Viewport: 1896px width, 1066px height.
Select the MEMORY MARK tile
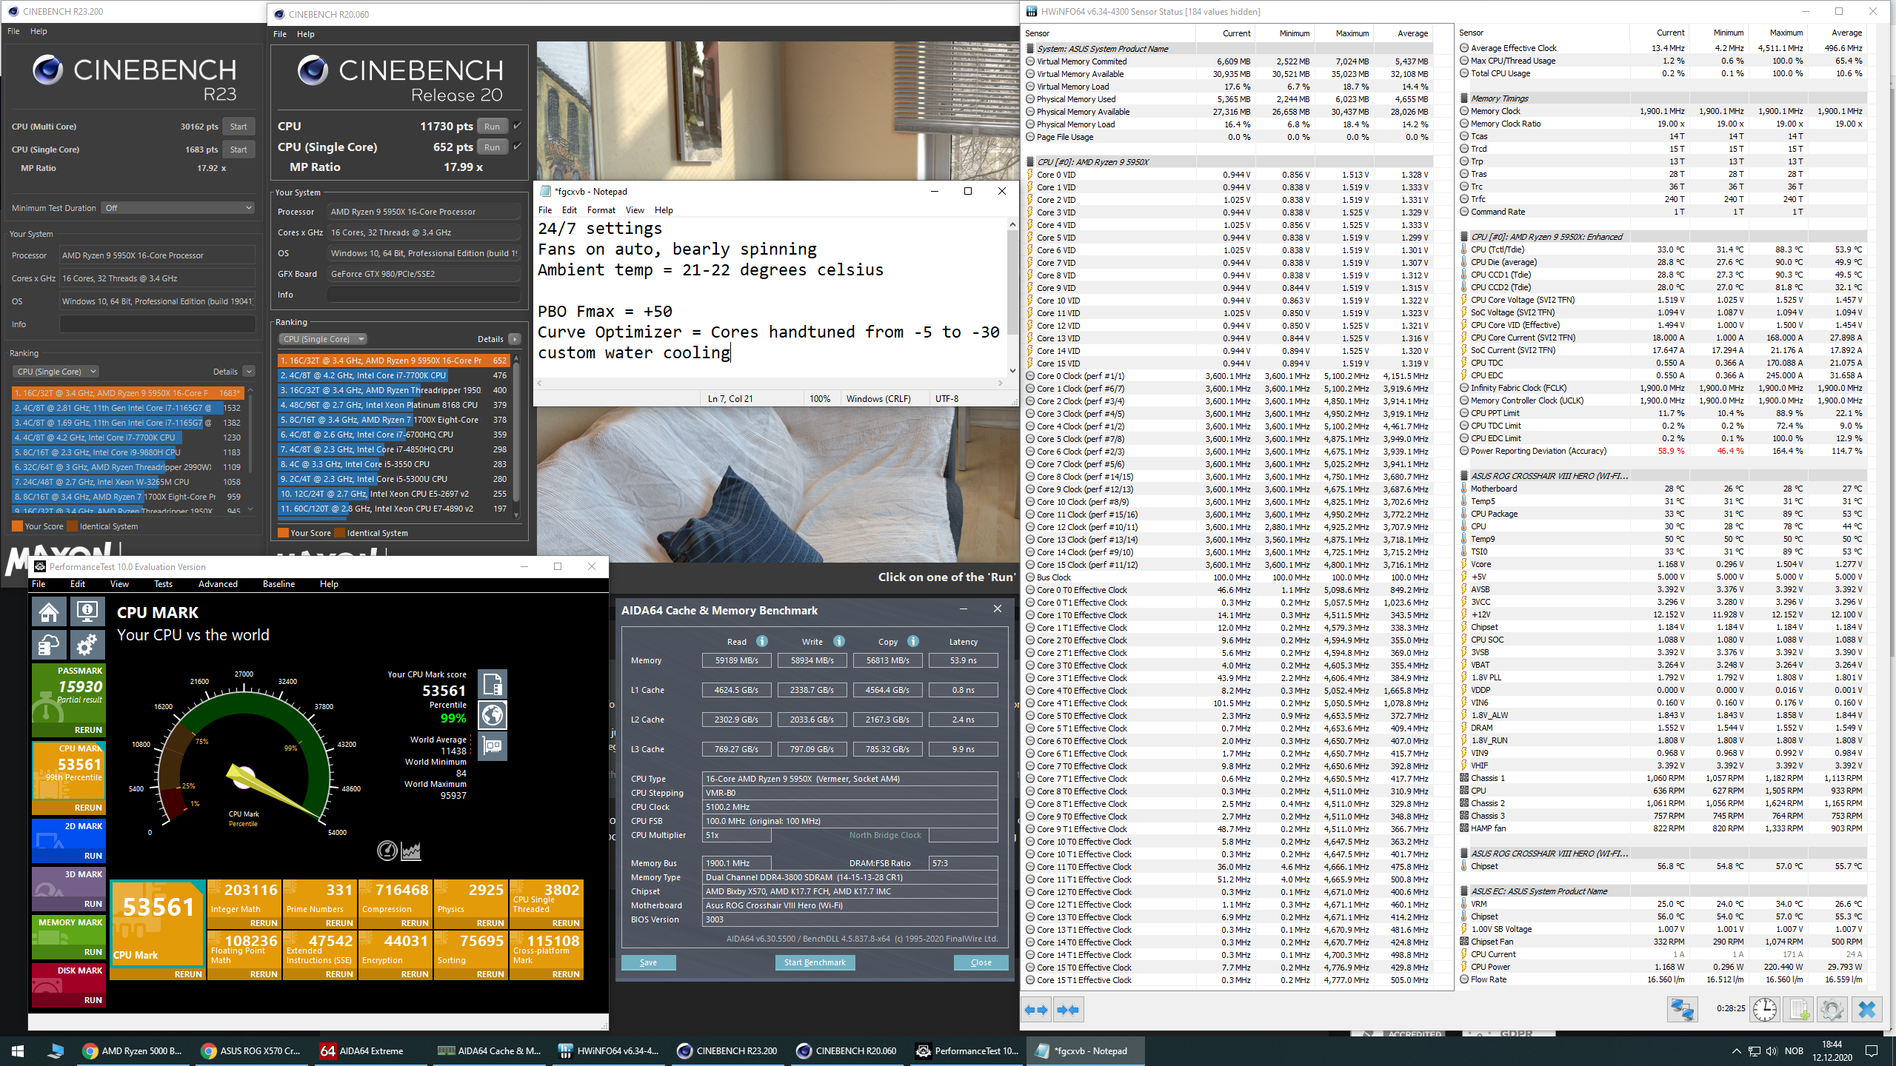[68, 936]
